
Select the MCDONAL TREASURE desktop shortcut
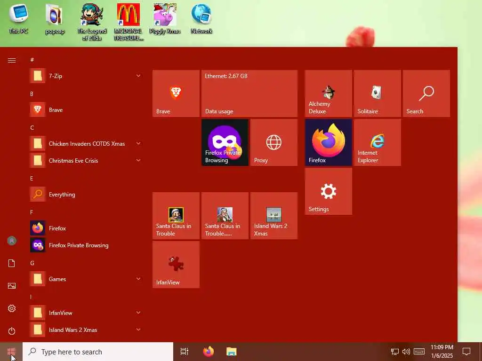point(128,22)
